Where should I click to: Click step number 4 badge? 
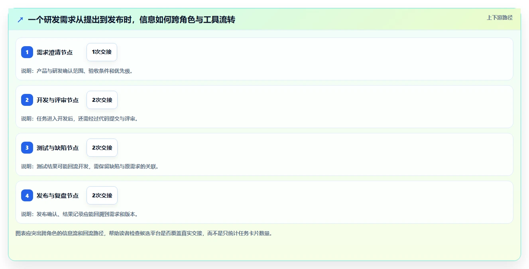click(27, 195)
